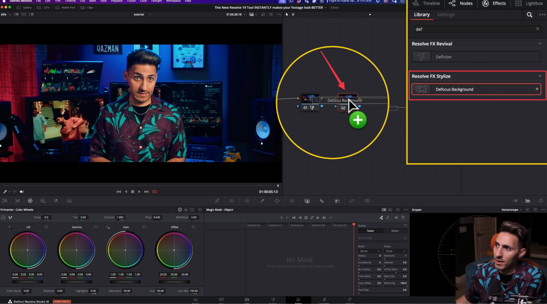Open the Power Window palette icon
The height and width of the screenshot is (304, 547).
pos(277,201)
